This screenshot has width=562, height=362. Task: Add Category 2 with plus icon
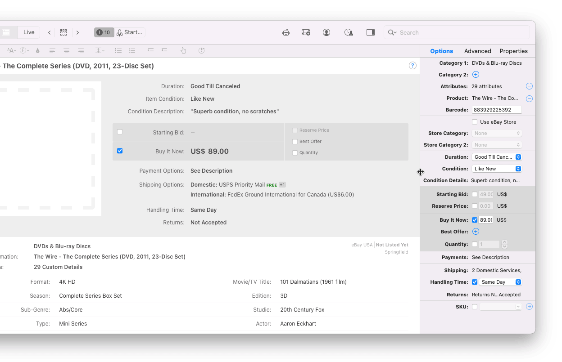pyautogui.click(x=476, y=75)
